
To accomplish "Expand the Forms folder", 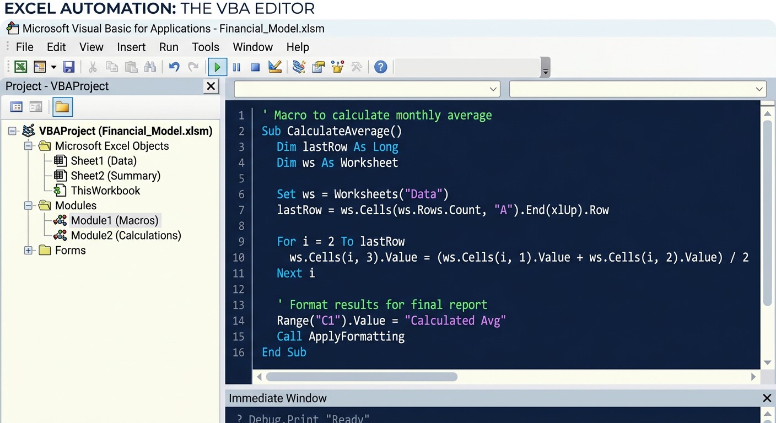I will (28, 250).
